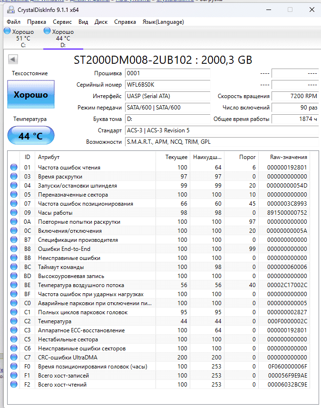
Task: Click status orb for attribute C2 temperature
Action: pyautogui.click(x=14, y=321)
